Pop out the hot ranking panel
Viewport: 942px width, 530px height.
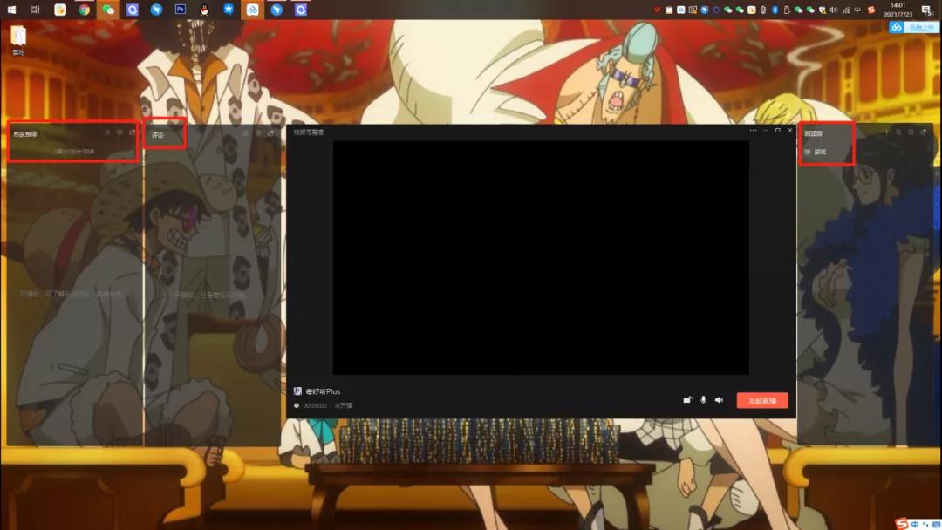(x=132, y=132)
